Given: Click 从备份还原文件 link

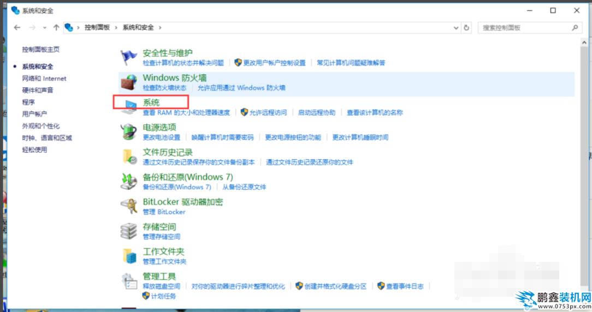Looking at the screenshot, I should coord(244,187).
